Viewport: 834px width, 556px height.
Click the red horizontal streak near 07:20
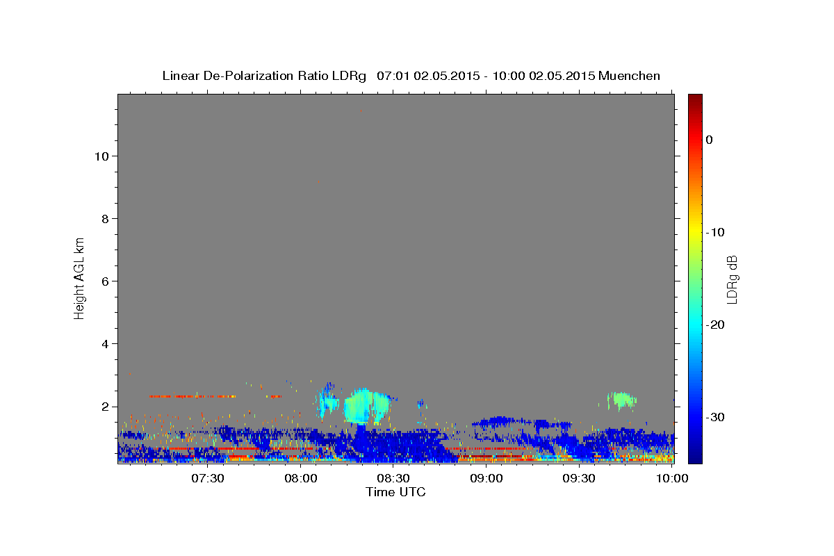pyautogui.click(x=193, y=396)
